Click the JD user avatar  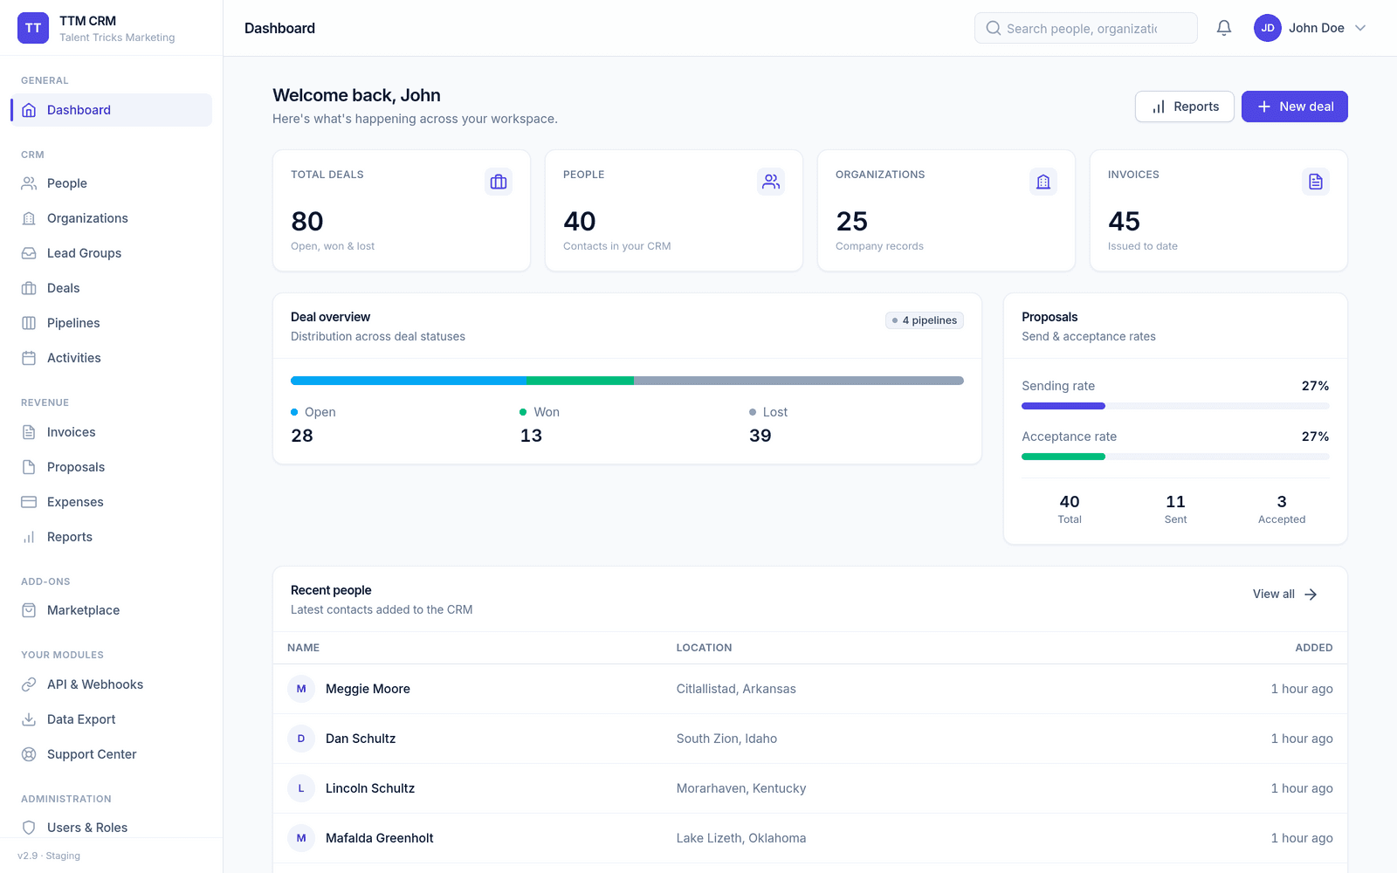point(1268,28)
